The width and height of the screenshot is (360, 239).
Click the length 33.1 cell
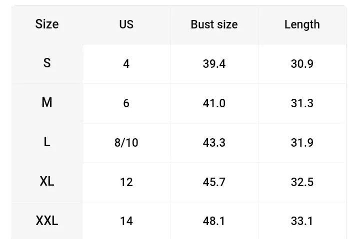[x=302, y=221]
